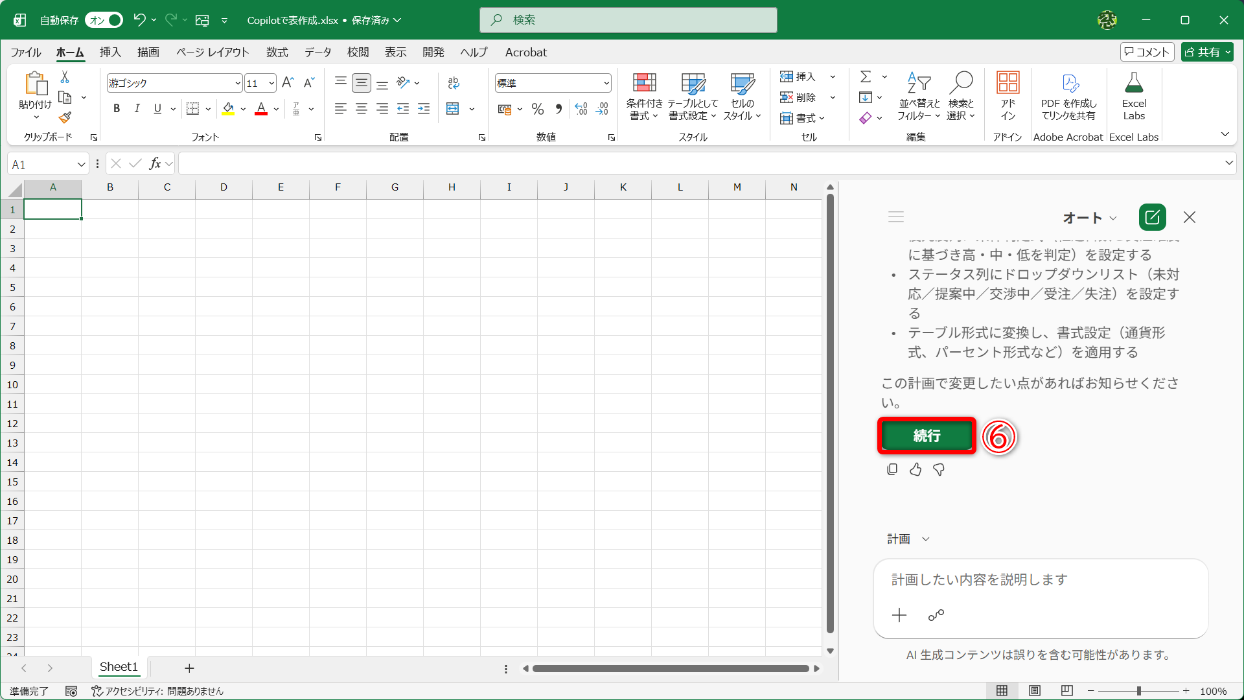
Task: Toggle AutoSave switch off
Action: (x=104, y=20)
